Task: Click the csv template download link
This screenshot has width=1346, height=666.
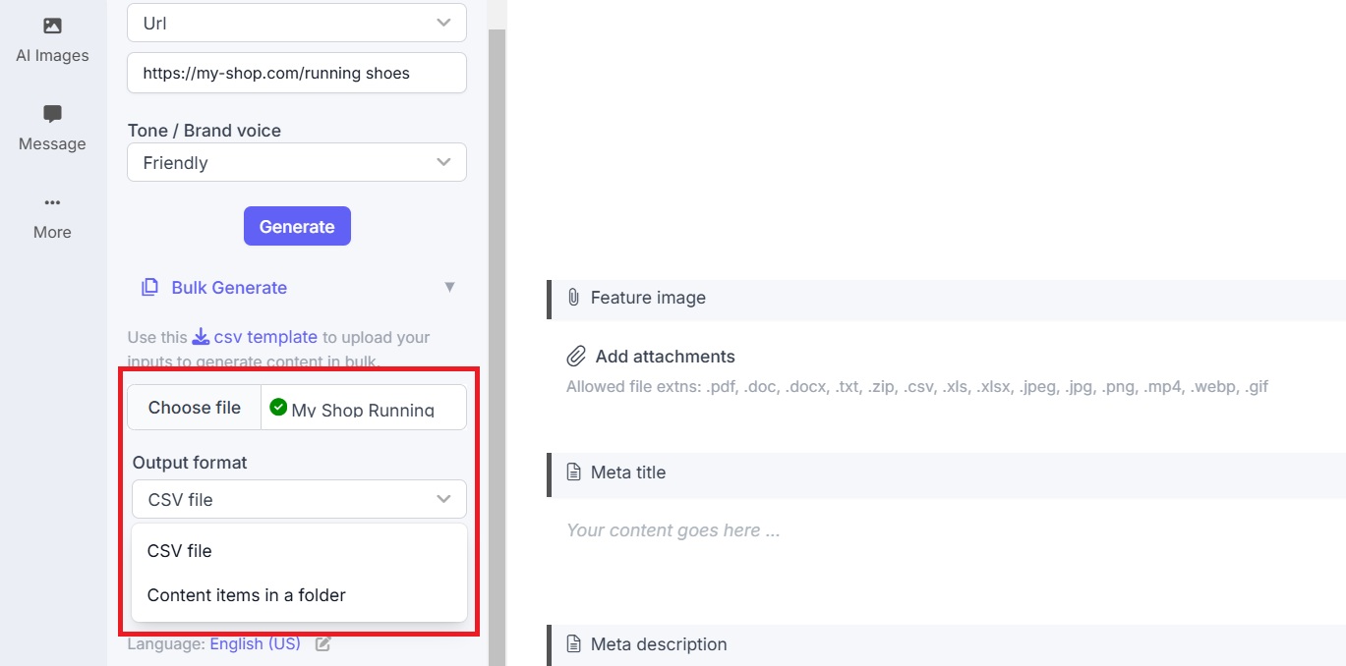Action: (265, 337)
